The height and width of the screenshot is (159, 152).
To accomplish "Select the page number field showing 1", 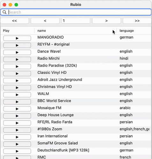I will pyautogui.click(x=76, y=21).
